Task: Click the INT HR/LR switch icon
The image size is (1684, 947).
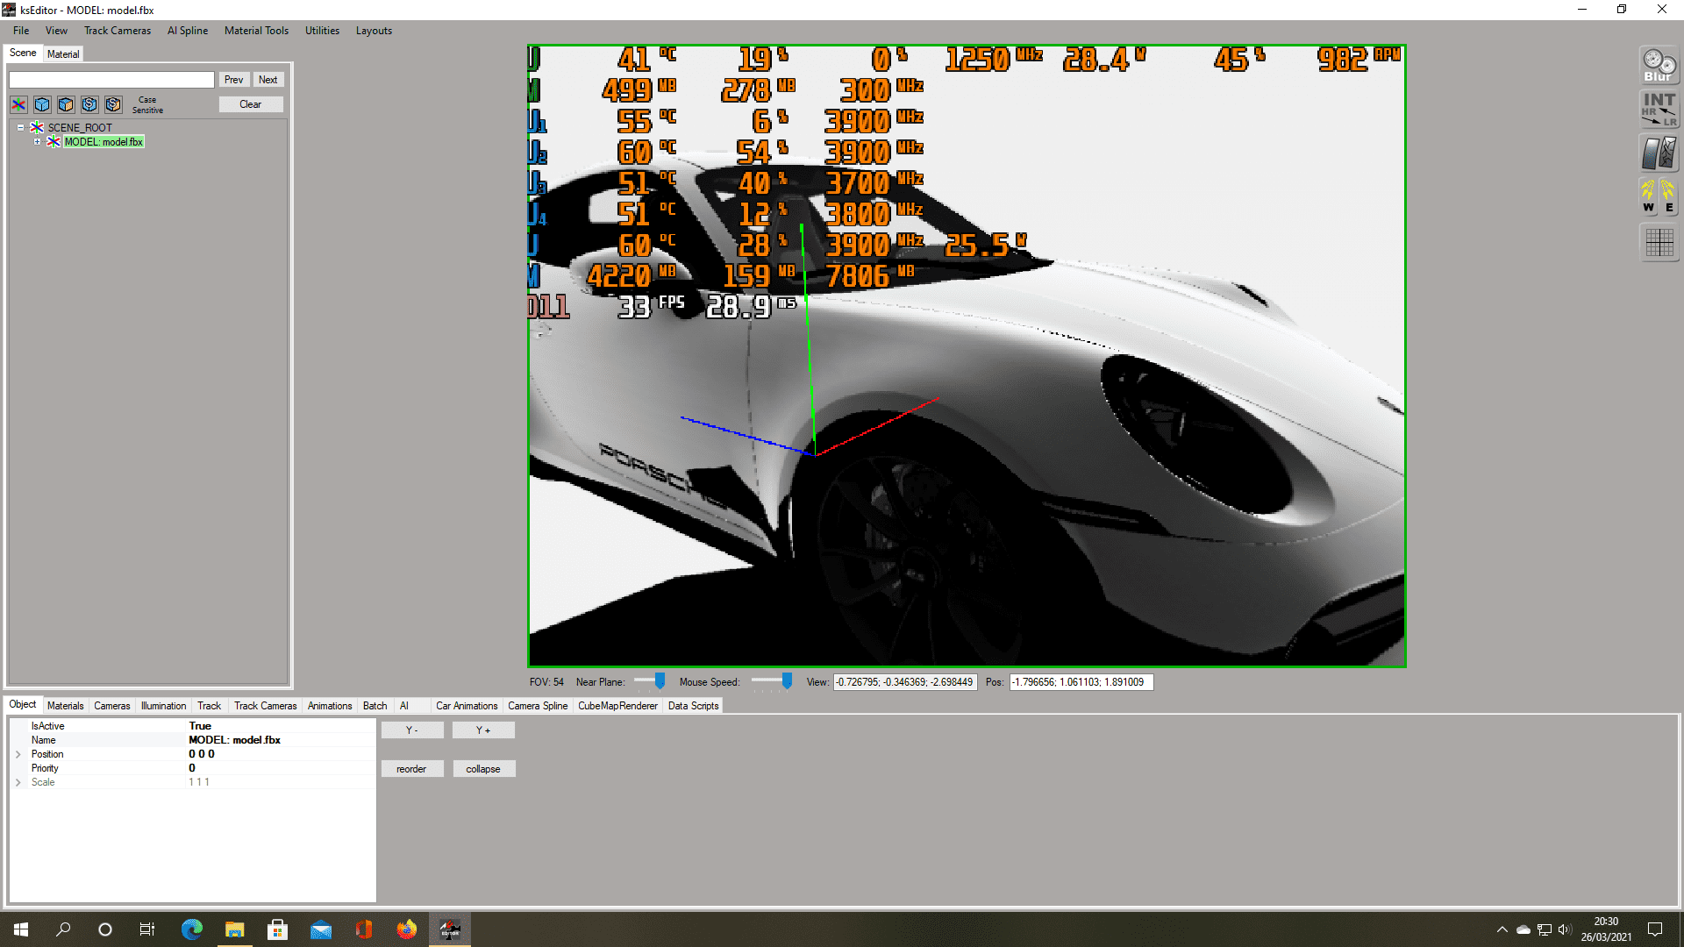Action: point(1659,110)
